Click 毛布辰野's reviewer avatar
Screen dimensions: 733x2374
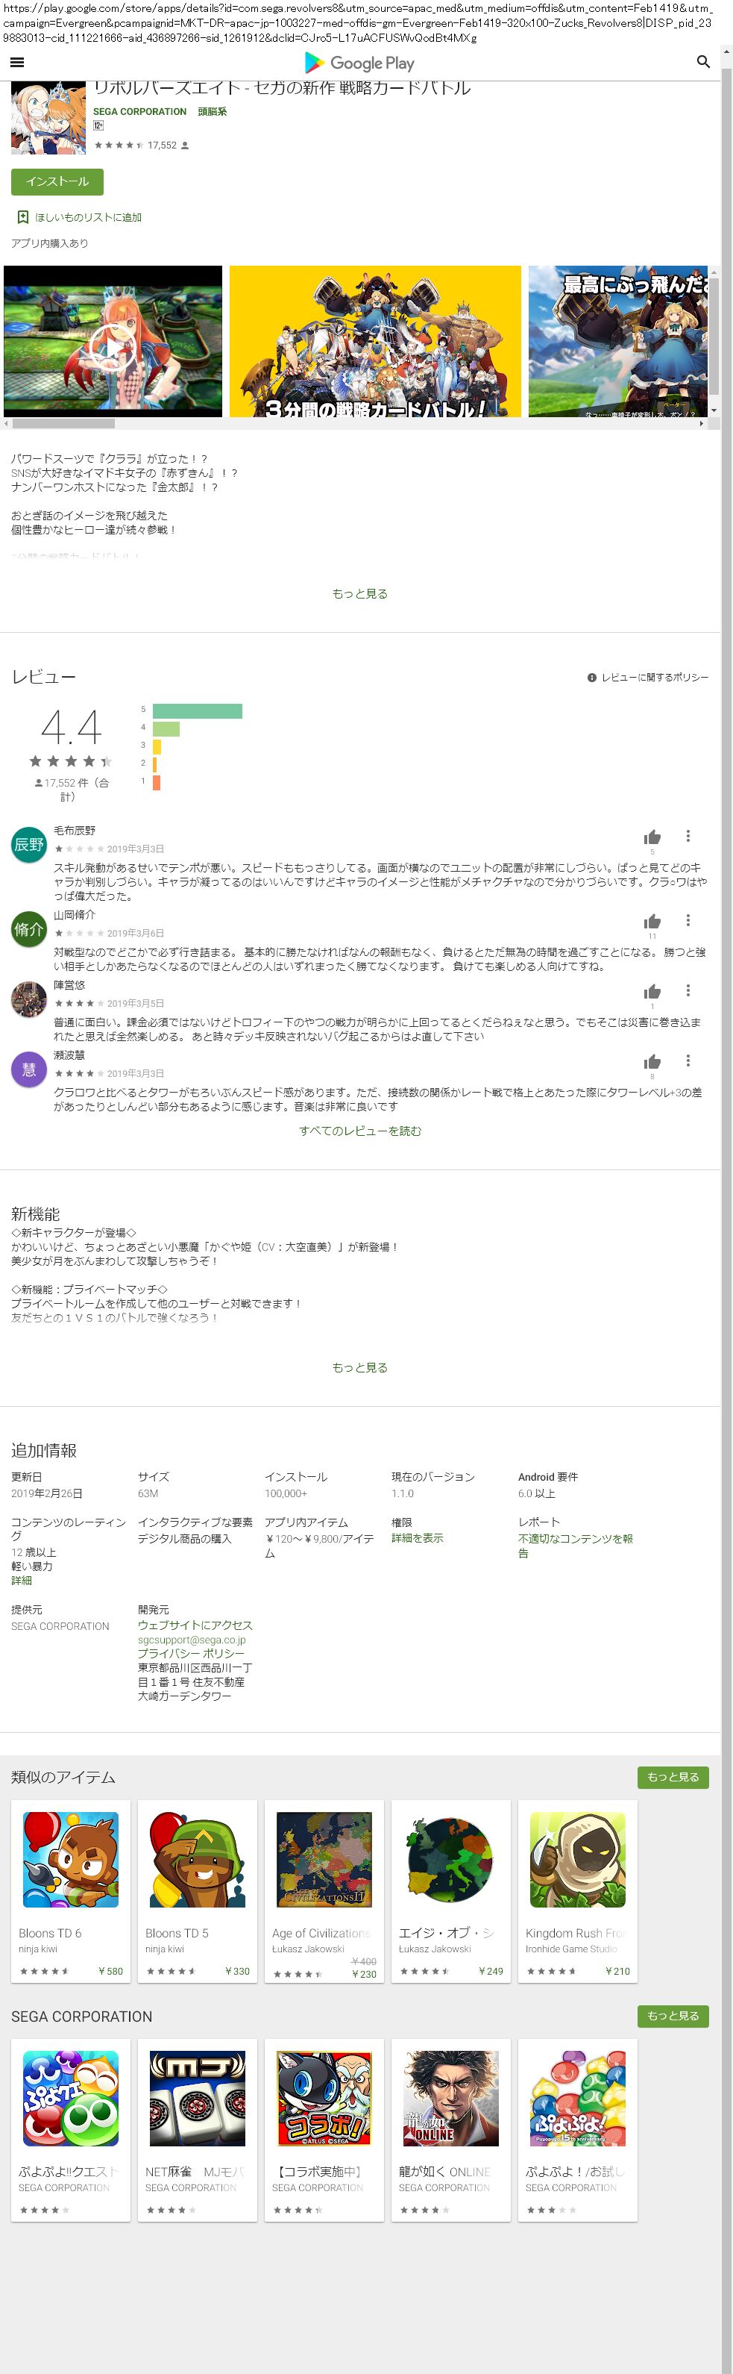(x=28, y=844)
